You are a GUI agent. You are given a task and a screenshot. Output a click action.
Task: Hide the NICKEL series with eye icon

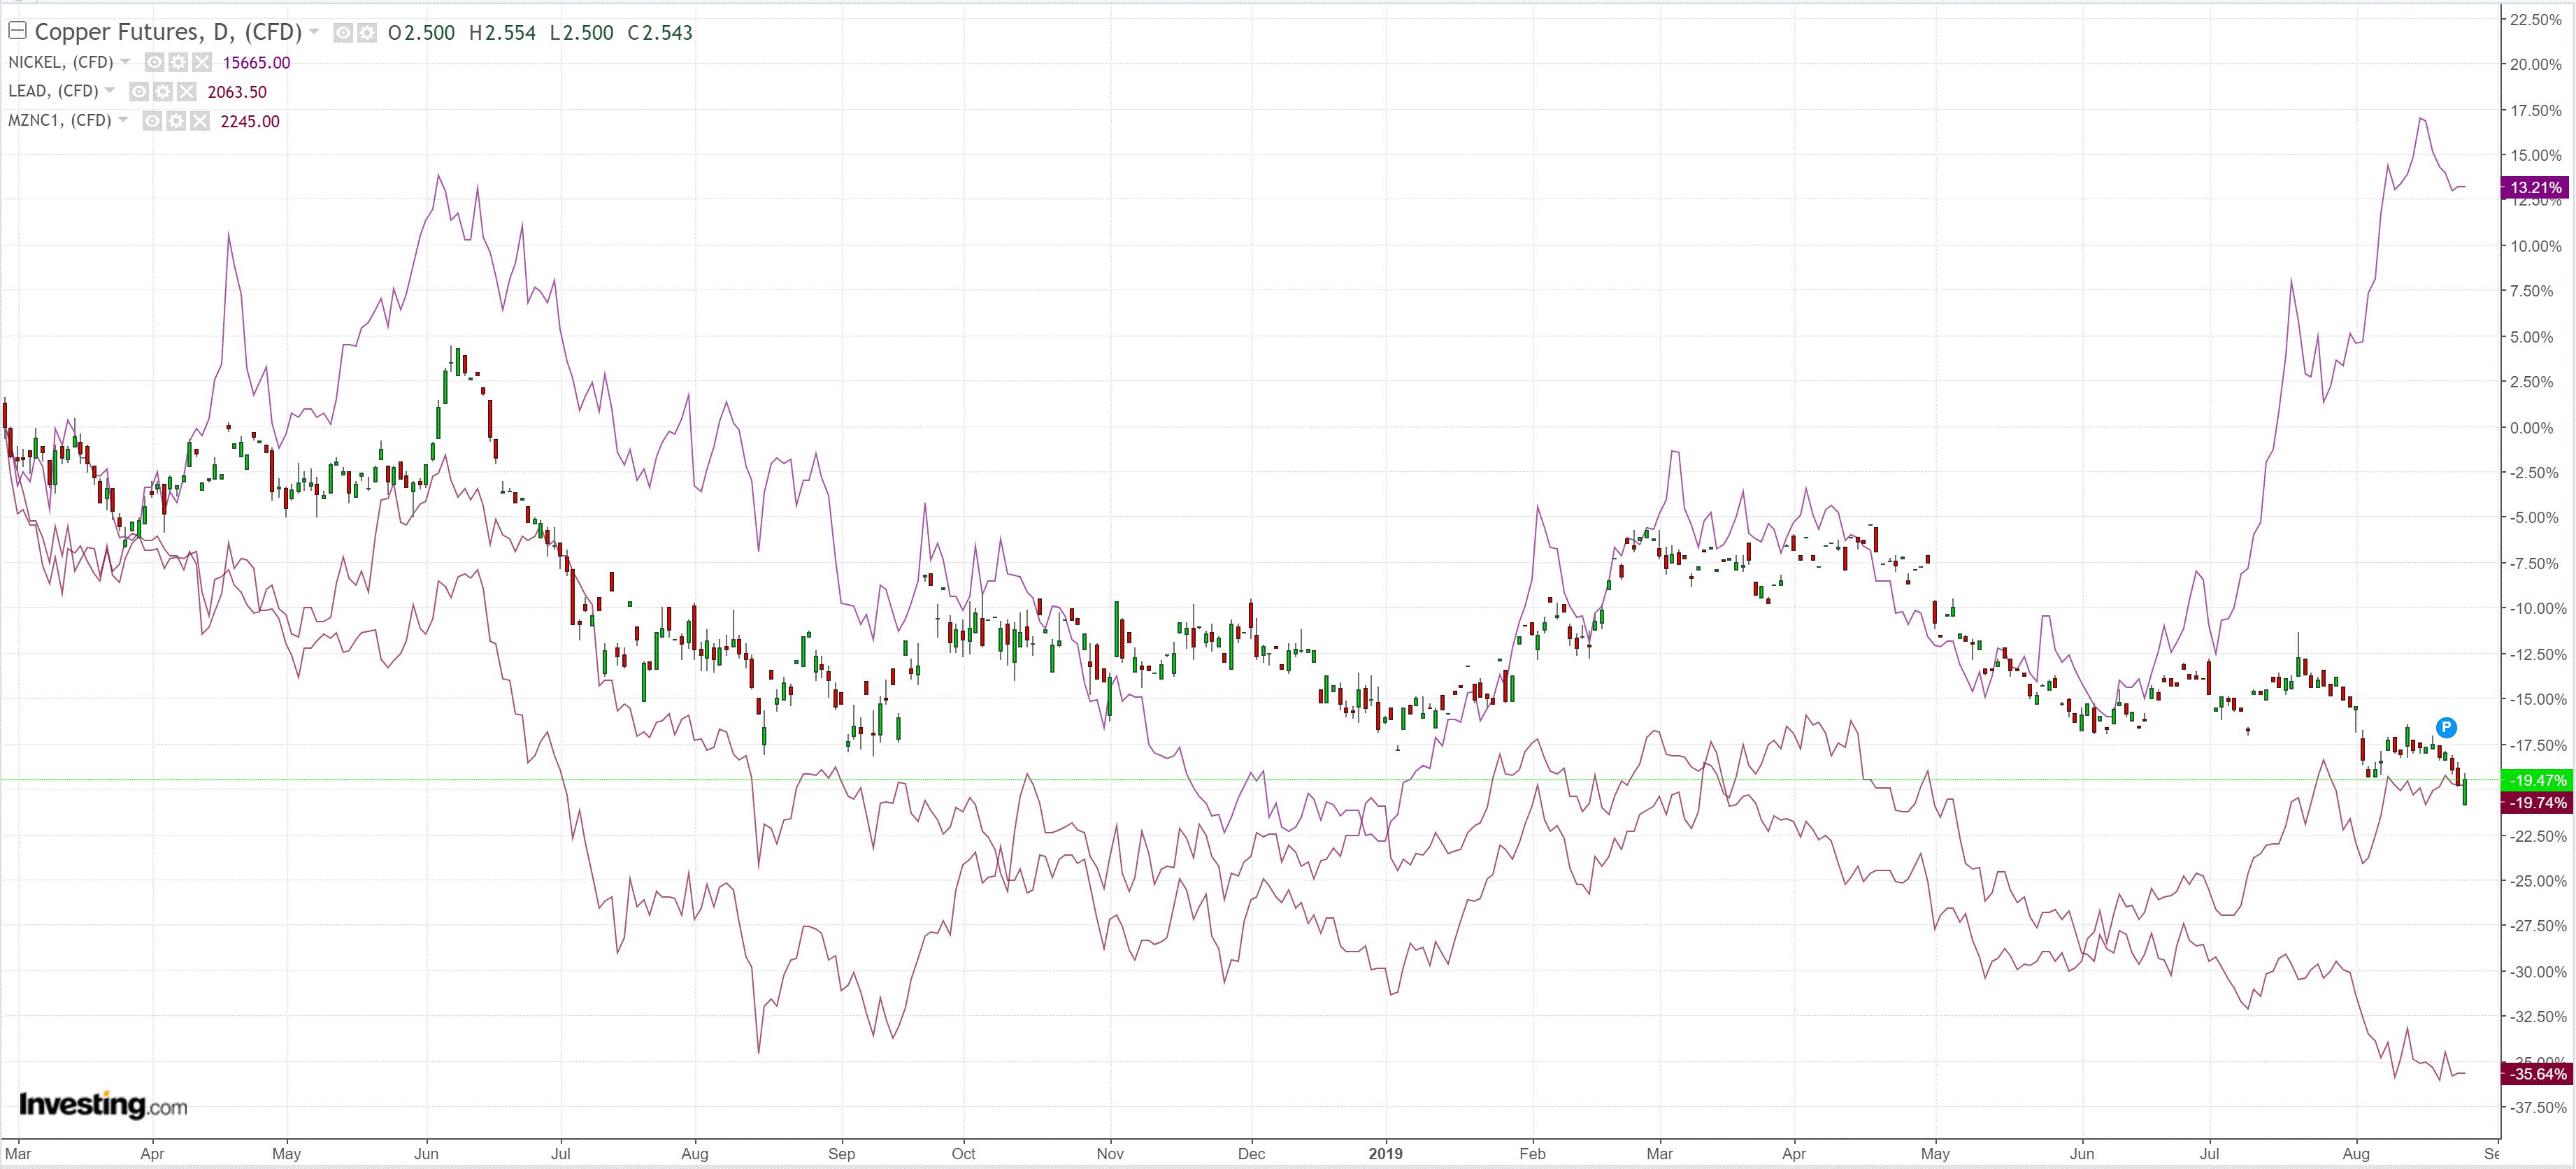coord(154,62)
